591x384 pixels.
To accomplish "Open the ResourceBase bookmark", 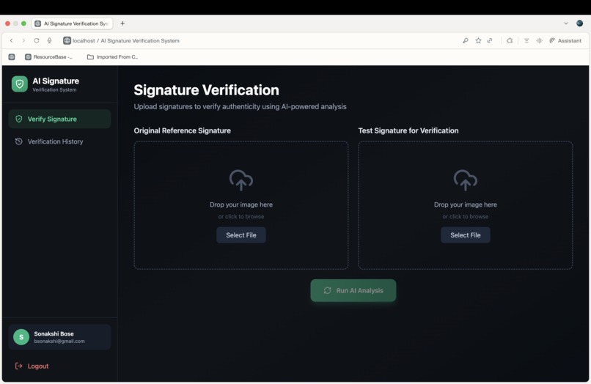I will [x=48, y=57].
